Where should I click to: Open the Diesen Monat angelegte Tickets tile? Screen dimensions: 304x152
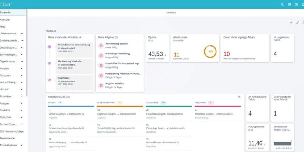coord(245,48)
